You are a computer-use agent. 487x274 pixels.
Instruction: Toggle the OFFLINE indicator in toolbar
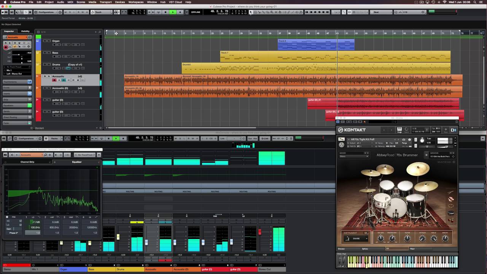[x=196, y=12]
